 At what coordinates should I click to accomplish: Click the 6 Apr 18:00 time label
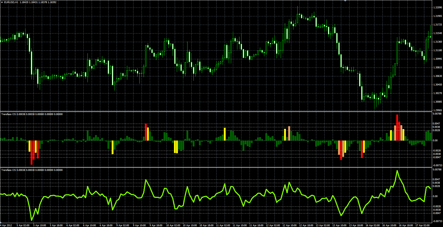point(106,225)
